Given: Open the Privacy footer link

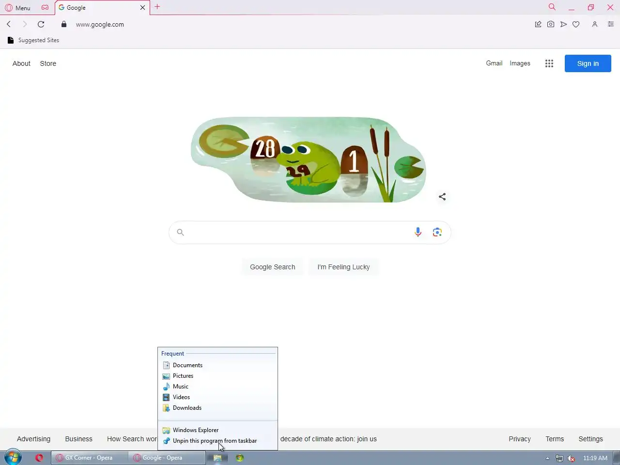Looking at the screenshot, I should (520, 439).
